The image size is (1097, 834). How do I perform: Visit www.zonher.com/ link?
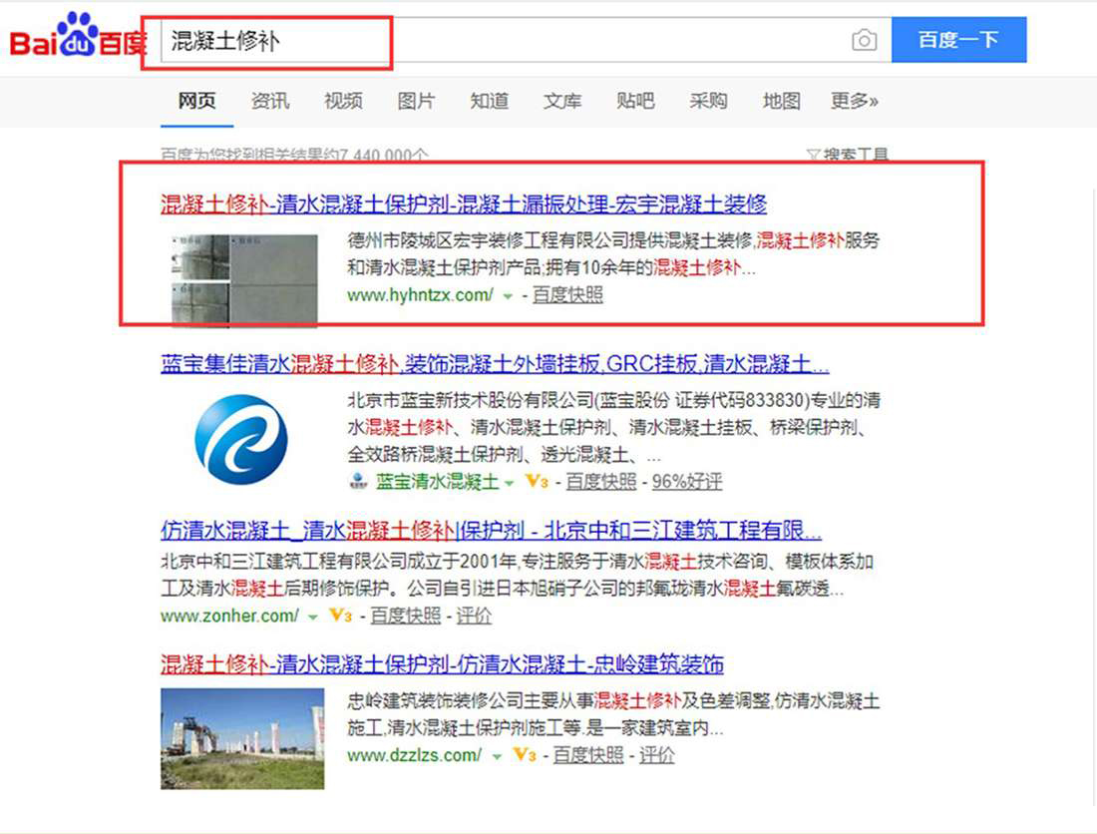tap(229, 616)
